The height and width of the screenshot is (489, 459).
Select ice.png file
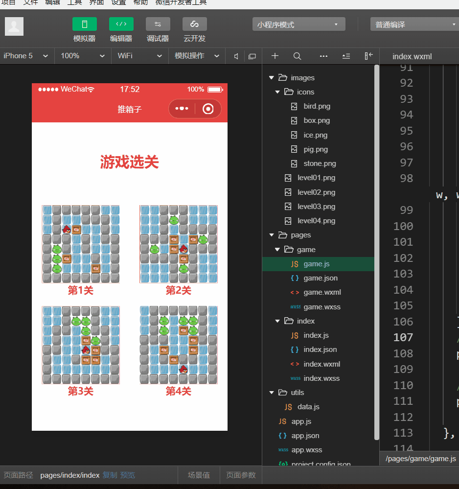click(315, 135)
